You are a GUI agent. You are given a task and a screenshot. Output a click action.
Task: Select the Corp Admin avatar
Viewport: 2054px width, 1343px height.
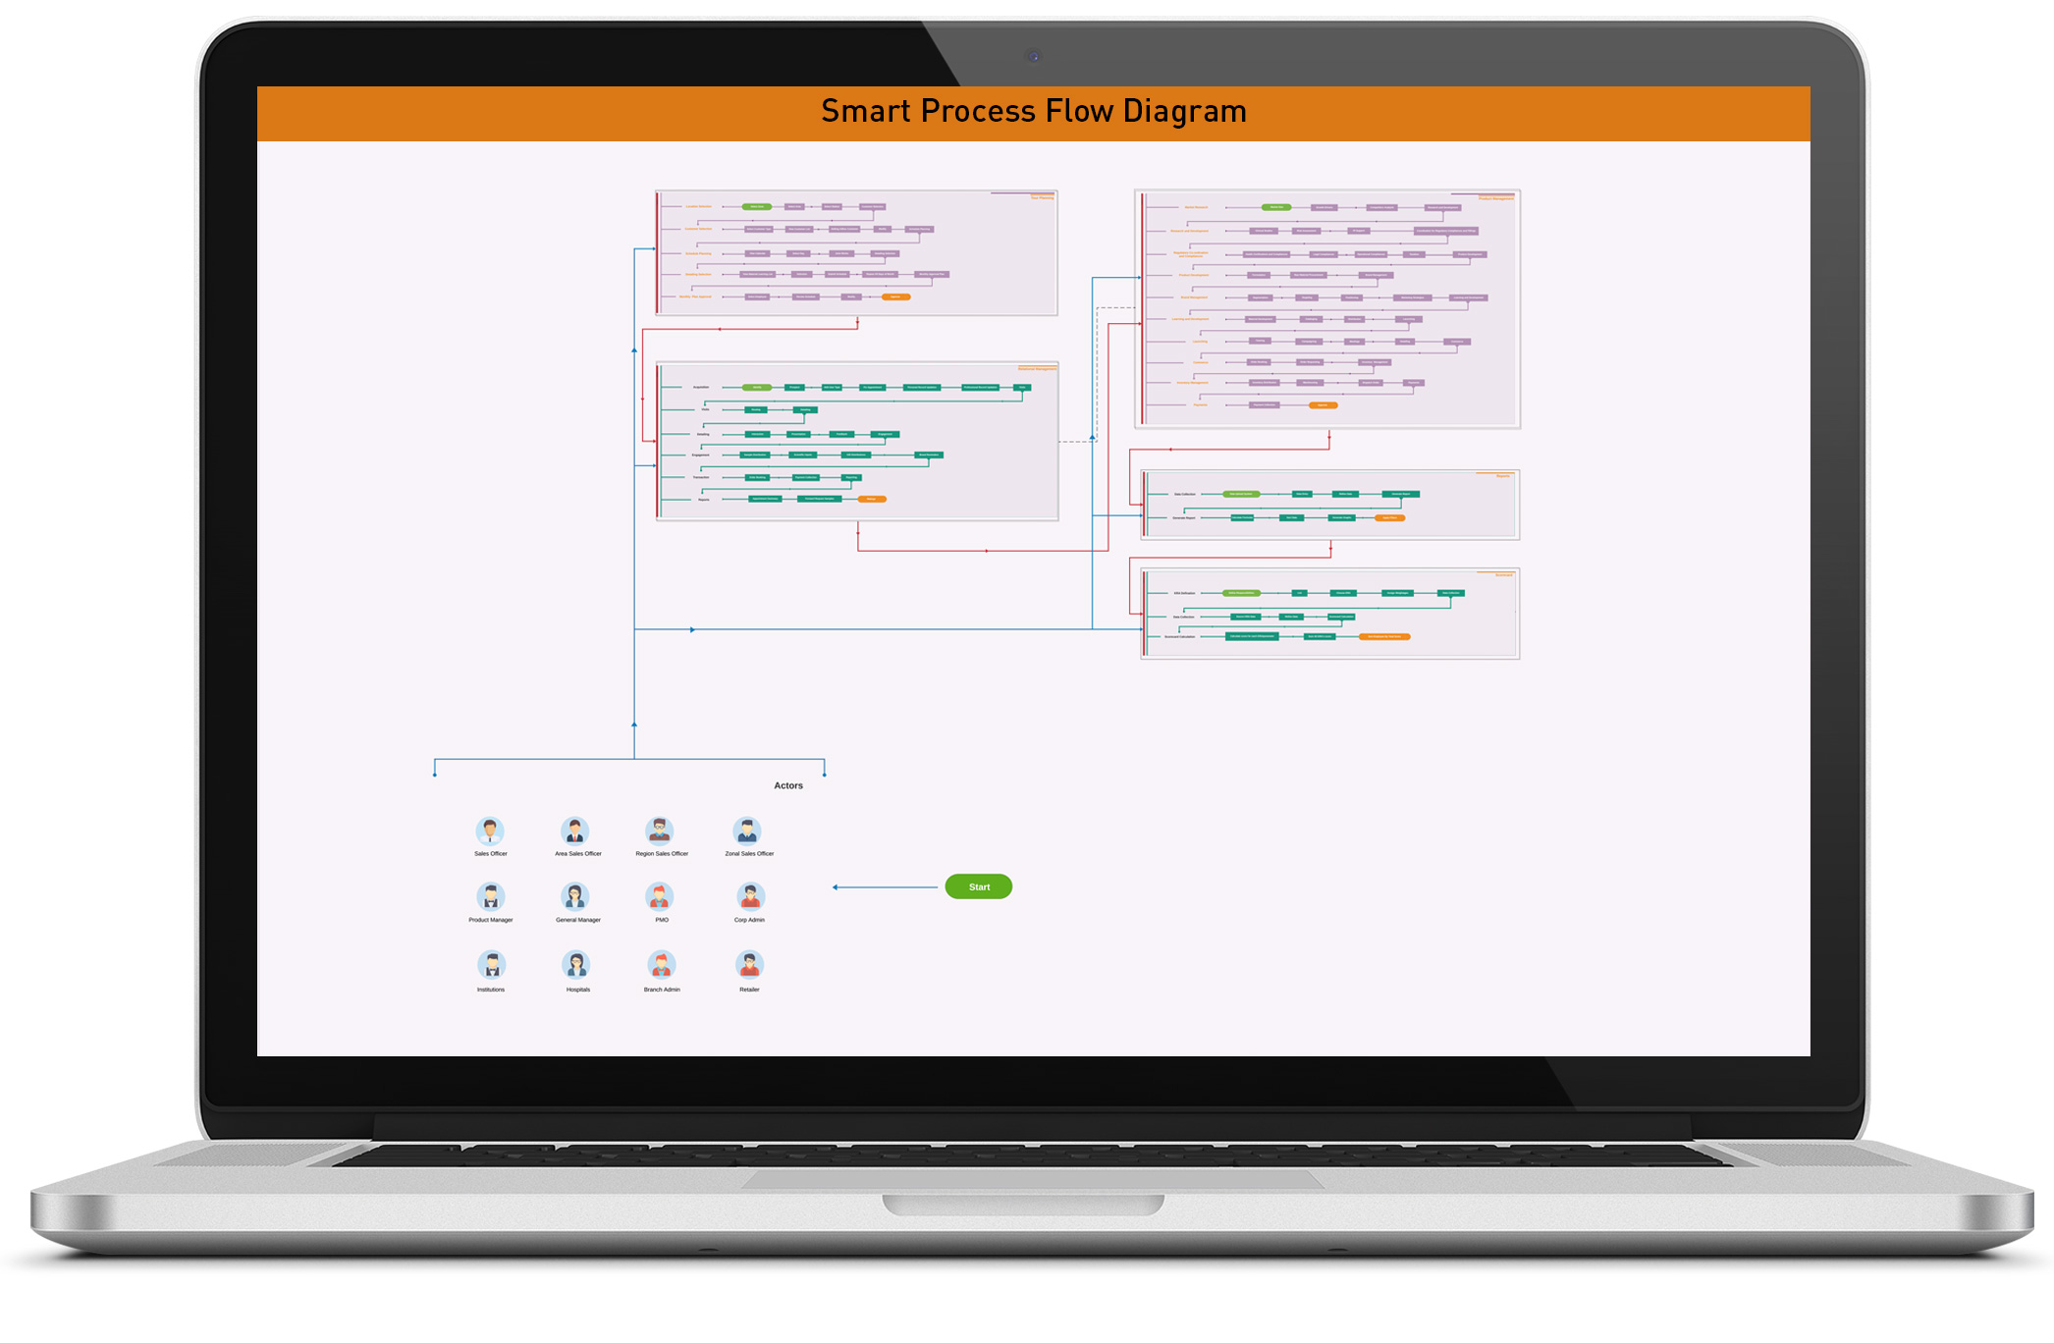click(750, 897)
